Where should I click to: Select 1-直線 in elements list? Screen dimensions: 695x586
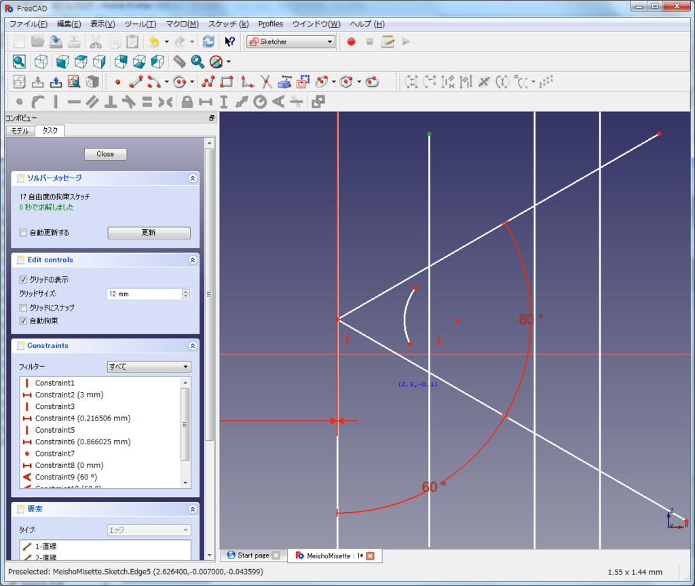[45, 546]
